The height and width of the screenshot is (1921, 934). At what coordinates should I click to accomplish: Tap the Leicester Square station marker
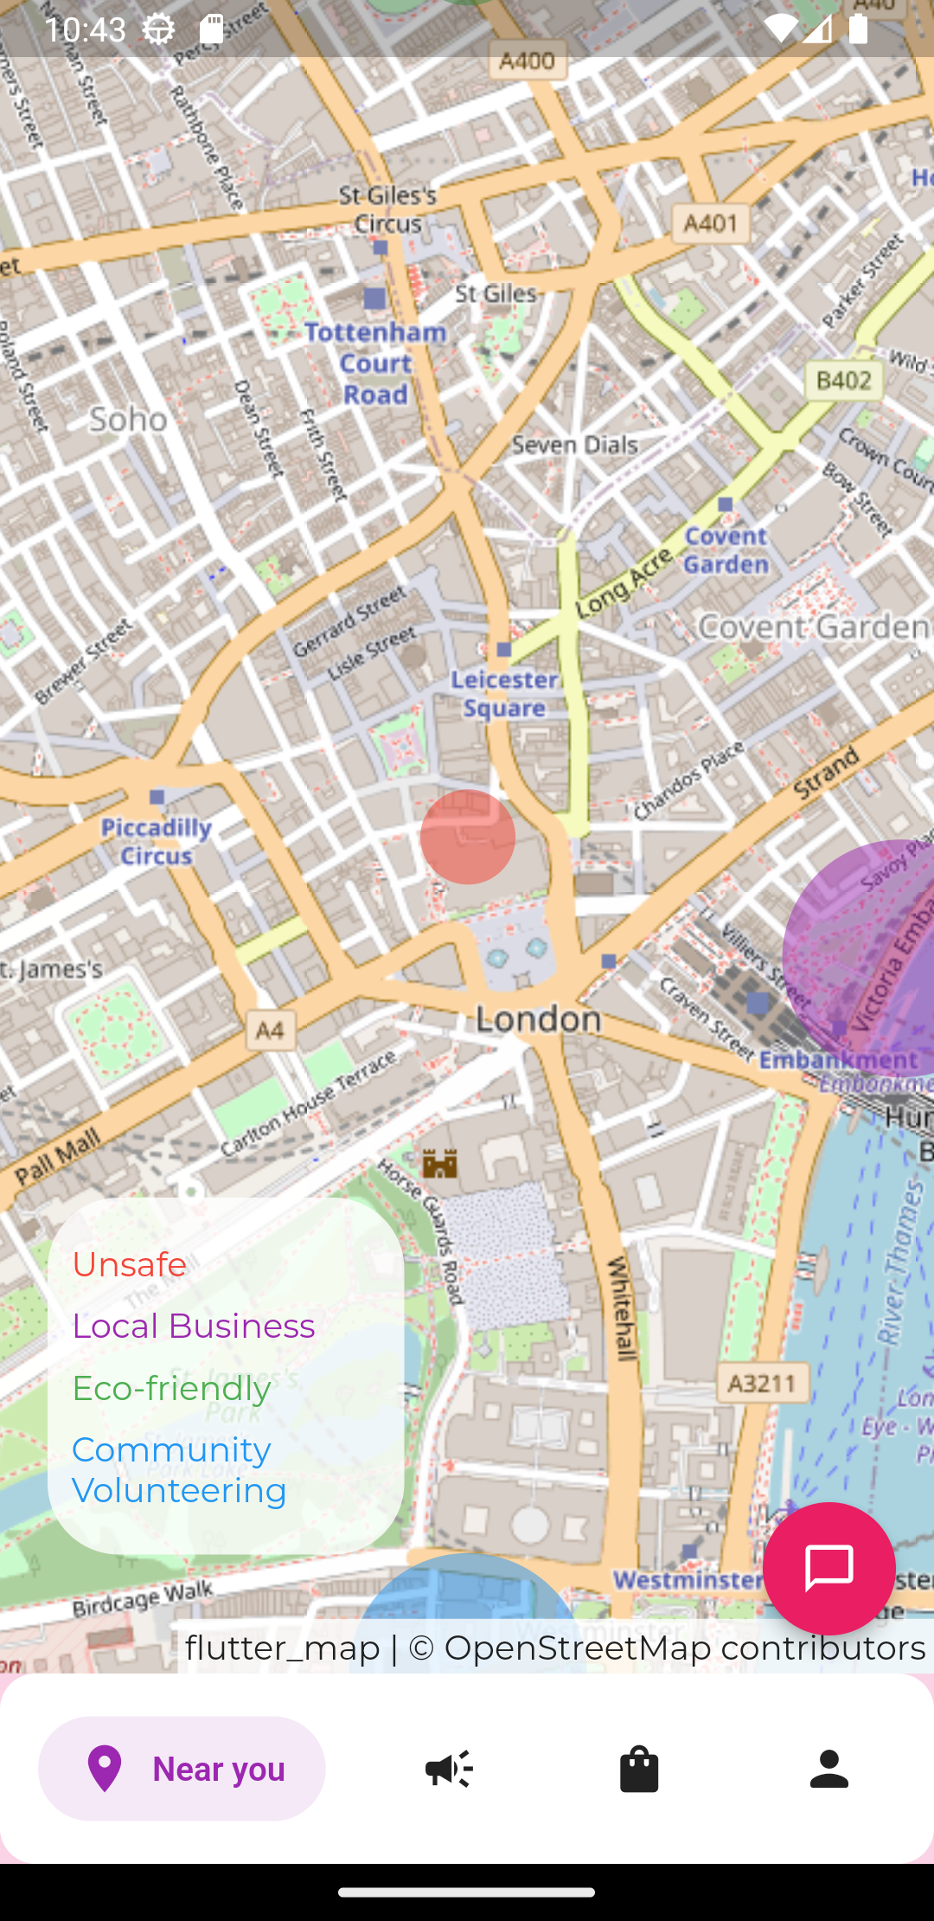point(504,649)
